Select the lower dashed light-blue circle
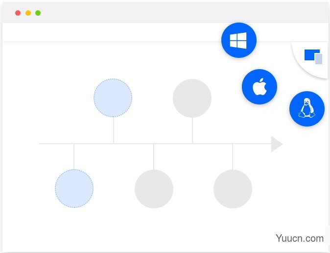Screen dimensions: 330x253 74,188
